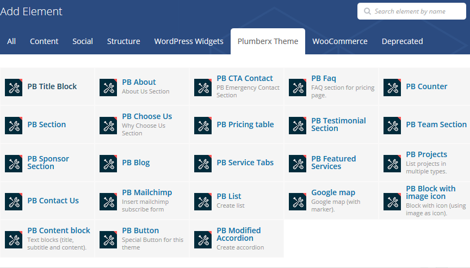Open the WordPress Widgets tab
This screenshot has width=470, height=268.
point(189,41)
